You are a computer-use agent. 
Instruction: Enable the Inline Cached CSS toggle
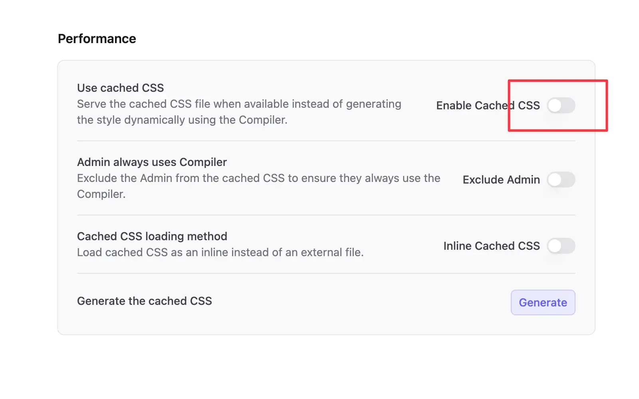(561, 246)
